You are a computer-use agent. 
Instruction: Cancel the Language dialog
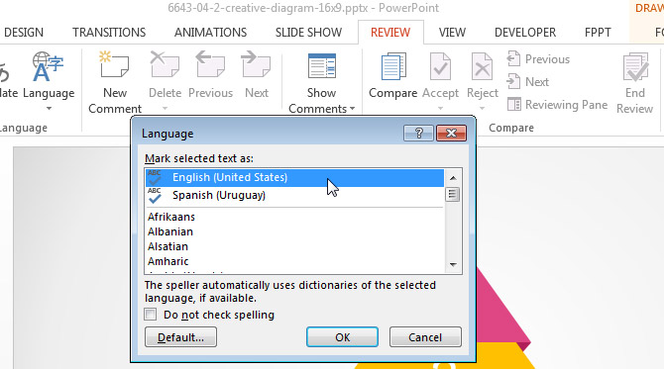pyautogui.click(x=425, y=337)
